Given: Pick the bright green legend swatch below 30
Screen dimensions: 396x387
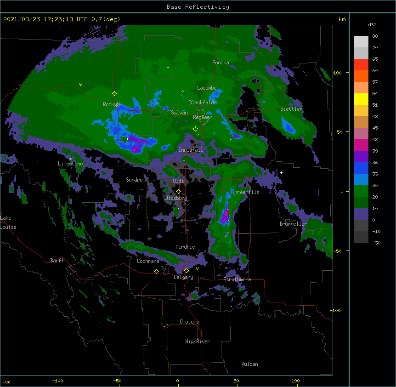Looking at the screenshot, I should point(361,191).
